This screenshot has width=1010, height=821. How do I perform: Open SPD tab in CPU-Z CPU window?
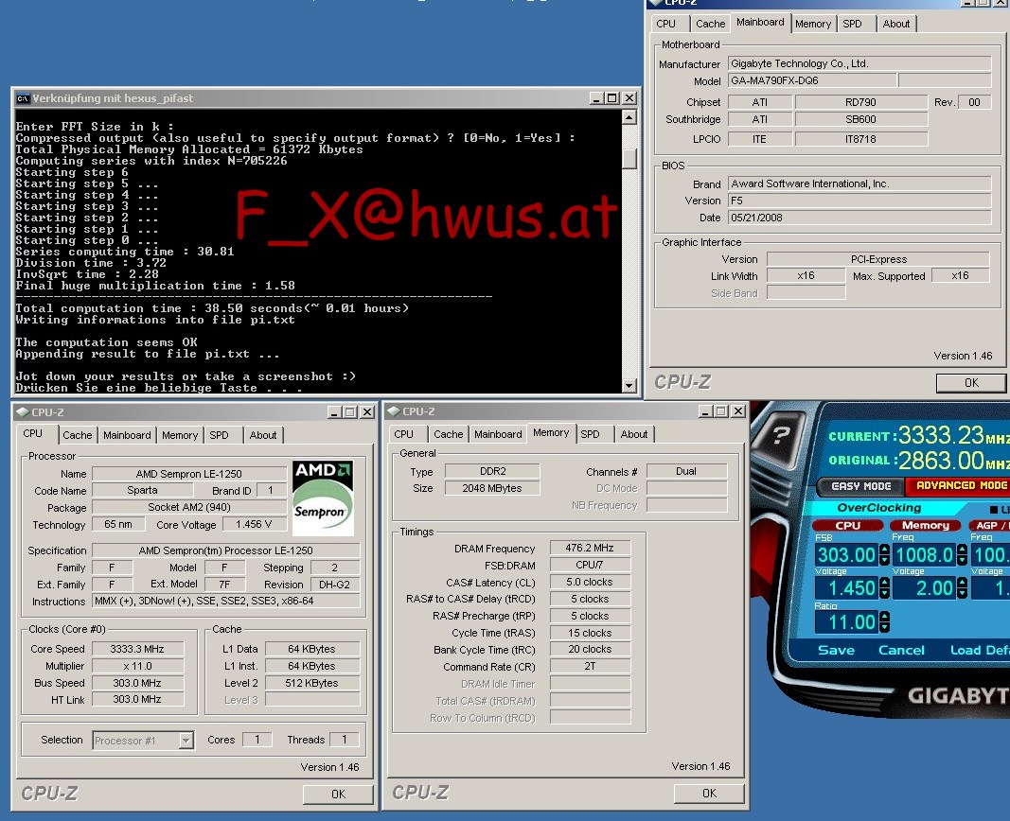click(219, 435)
